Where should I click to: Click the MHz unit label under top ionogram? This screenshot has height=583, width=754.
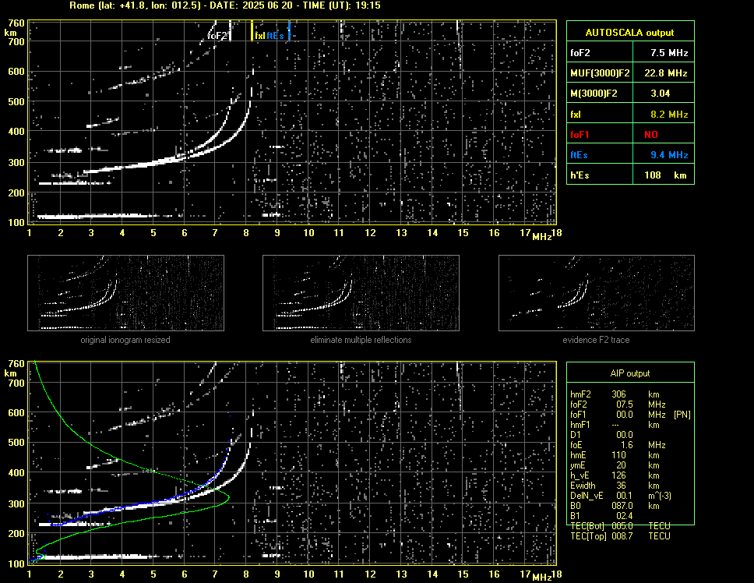point(542,237)
